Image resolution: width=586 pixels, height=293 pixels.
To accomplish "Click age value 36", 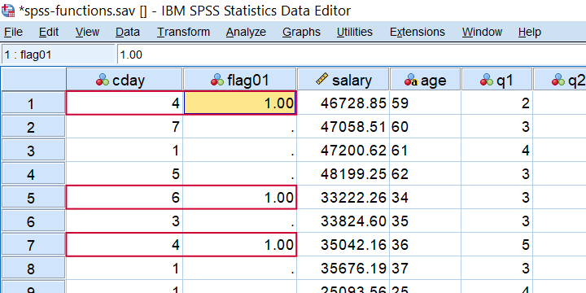I will (400, 244).
